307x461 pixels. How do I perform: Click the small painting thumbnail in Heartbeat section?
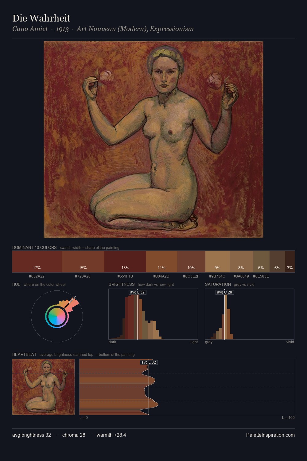pos(43,387)
